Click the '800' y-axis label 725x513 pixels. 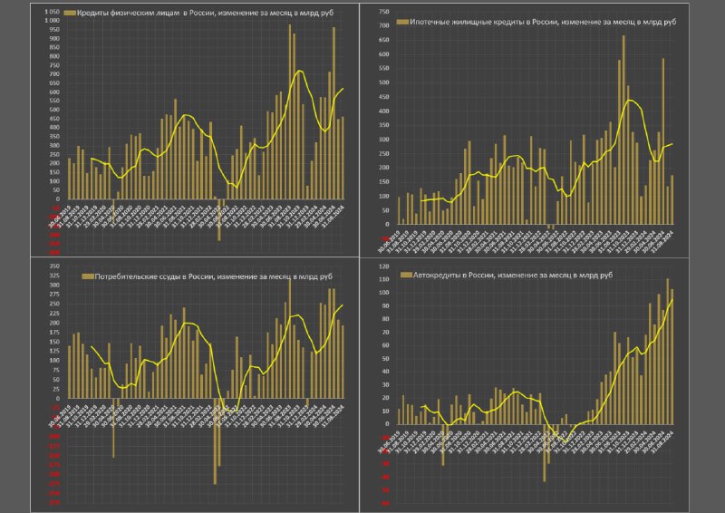(54, 56)
